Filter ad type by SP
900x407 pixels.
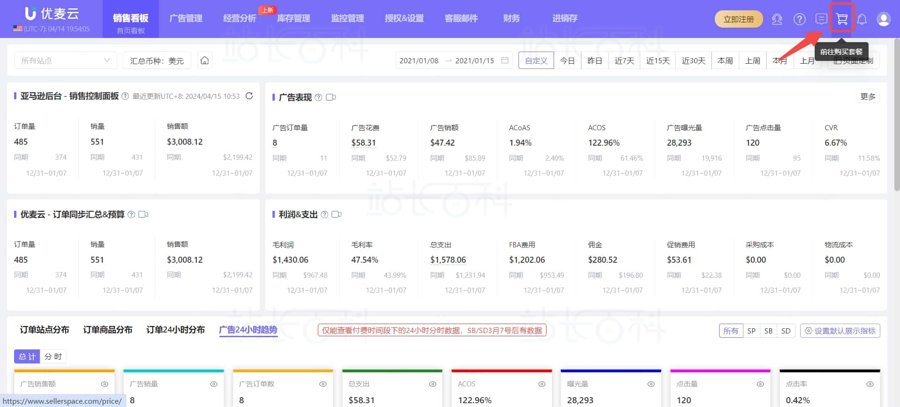[x=751, y=331]
